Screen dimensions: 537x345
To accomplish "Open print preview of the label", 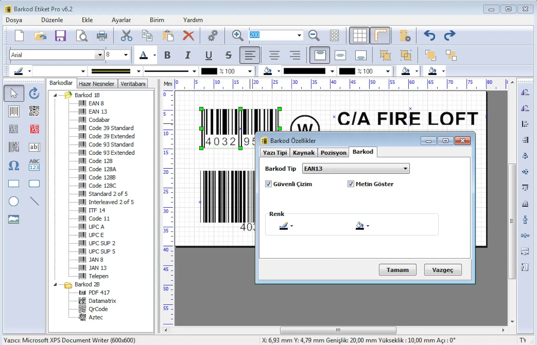I will pos(82,35).
